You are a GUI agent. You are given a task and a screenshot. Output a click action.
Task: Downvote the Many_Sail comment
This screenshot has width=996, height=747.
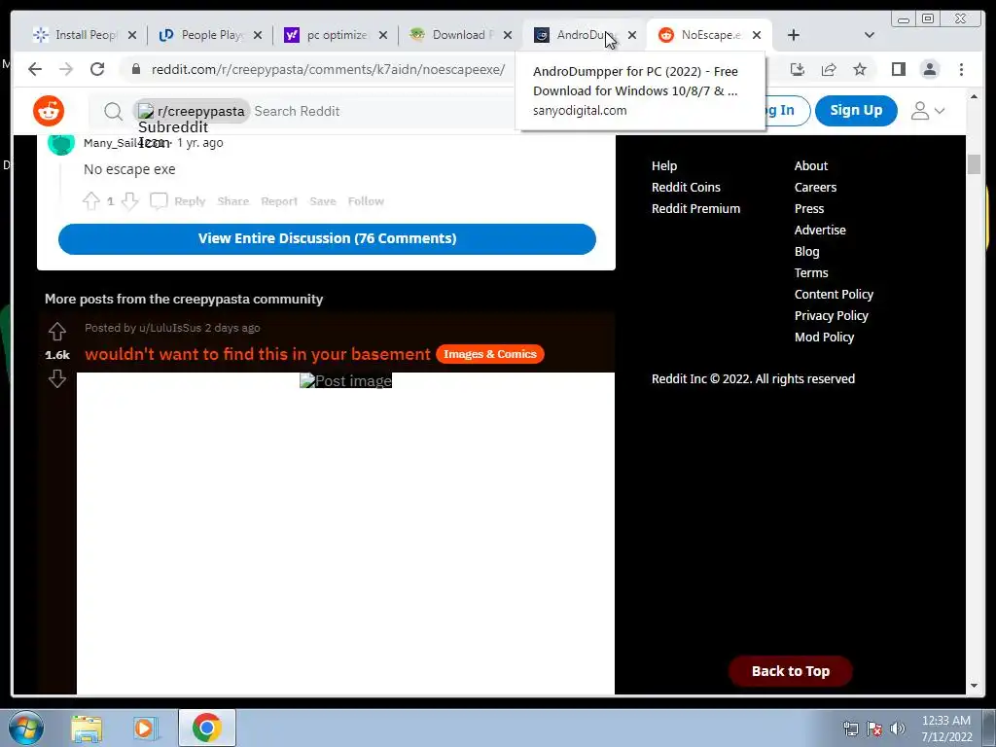129,201
